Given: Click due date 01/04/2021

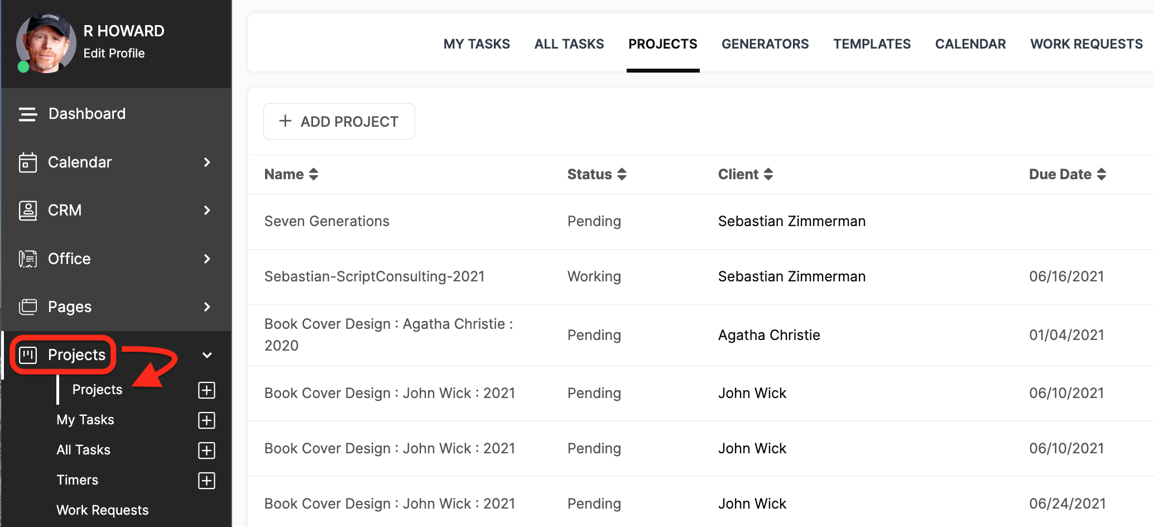Looking at the screenshot, I should click(x=1066, y=336).
